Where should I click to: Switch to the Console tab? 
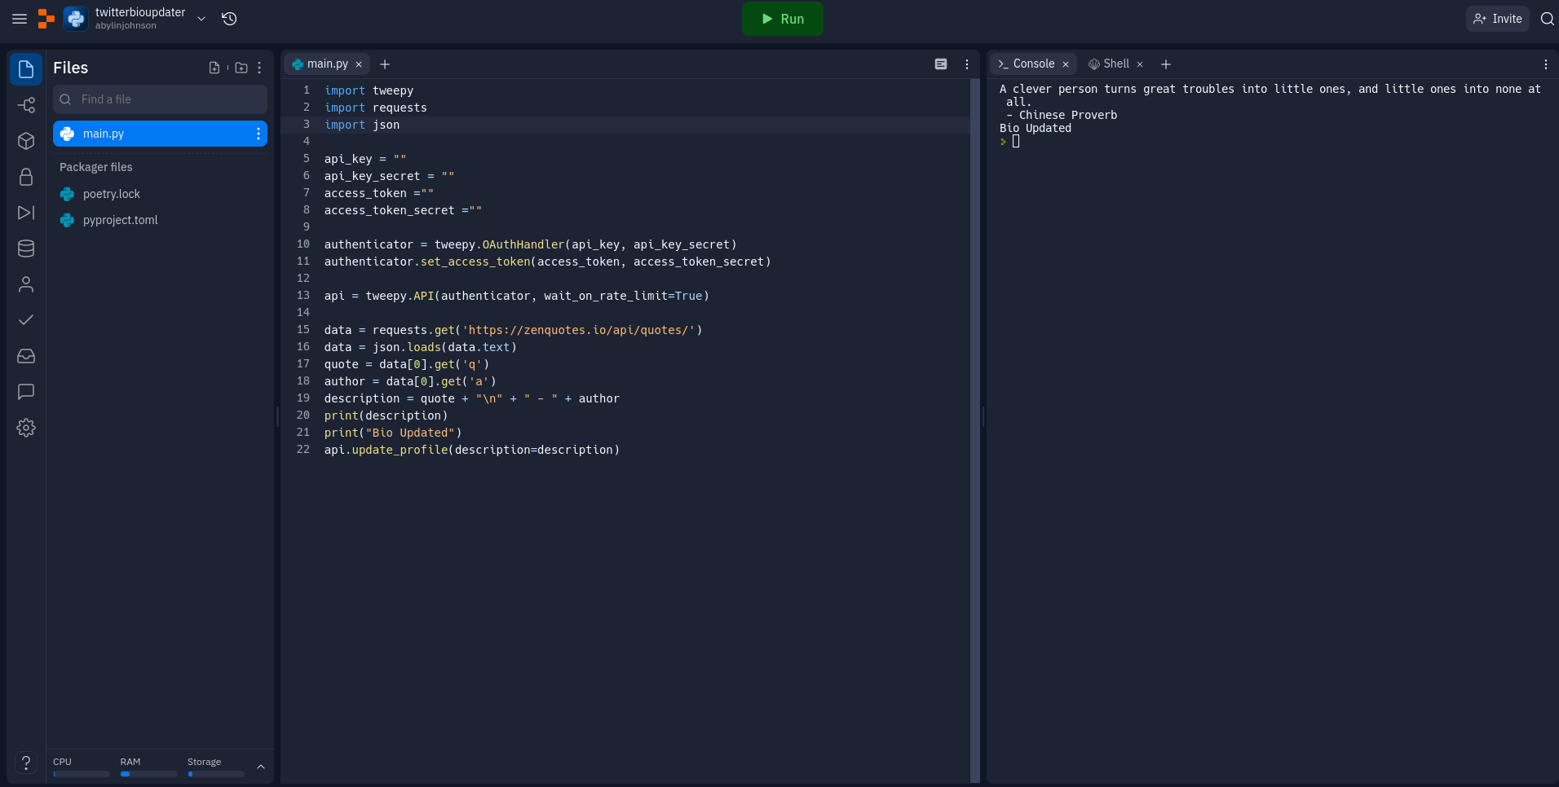pos(1033,64)
